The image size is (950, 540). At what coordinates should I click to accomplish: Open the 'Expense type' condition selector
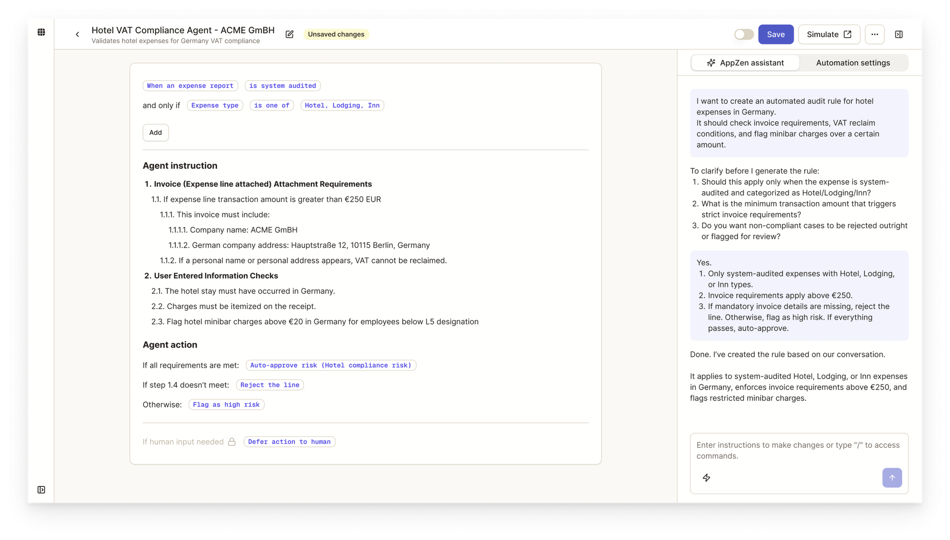click(215, 105)
